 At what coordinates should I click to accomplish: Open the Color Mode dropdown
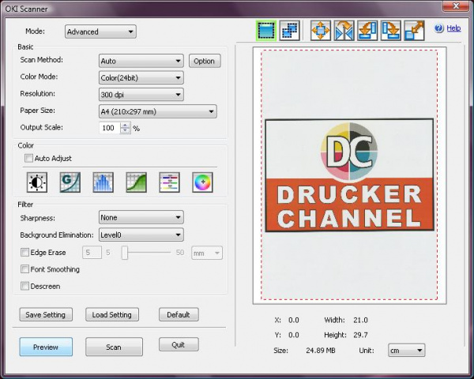[141, 78]
